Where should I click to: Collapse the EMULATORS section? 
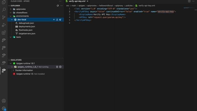(x=9, y=60)
